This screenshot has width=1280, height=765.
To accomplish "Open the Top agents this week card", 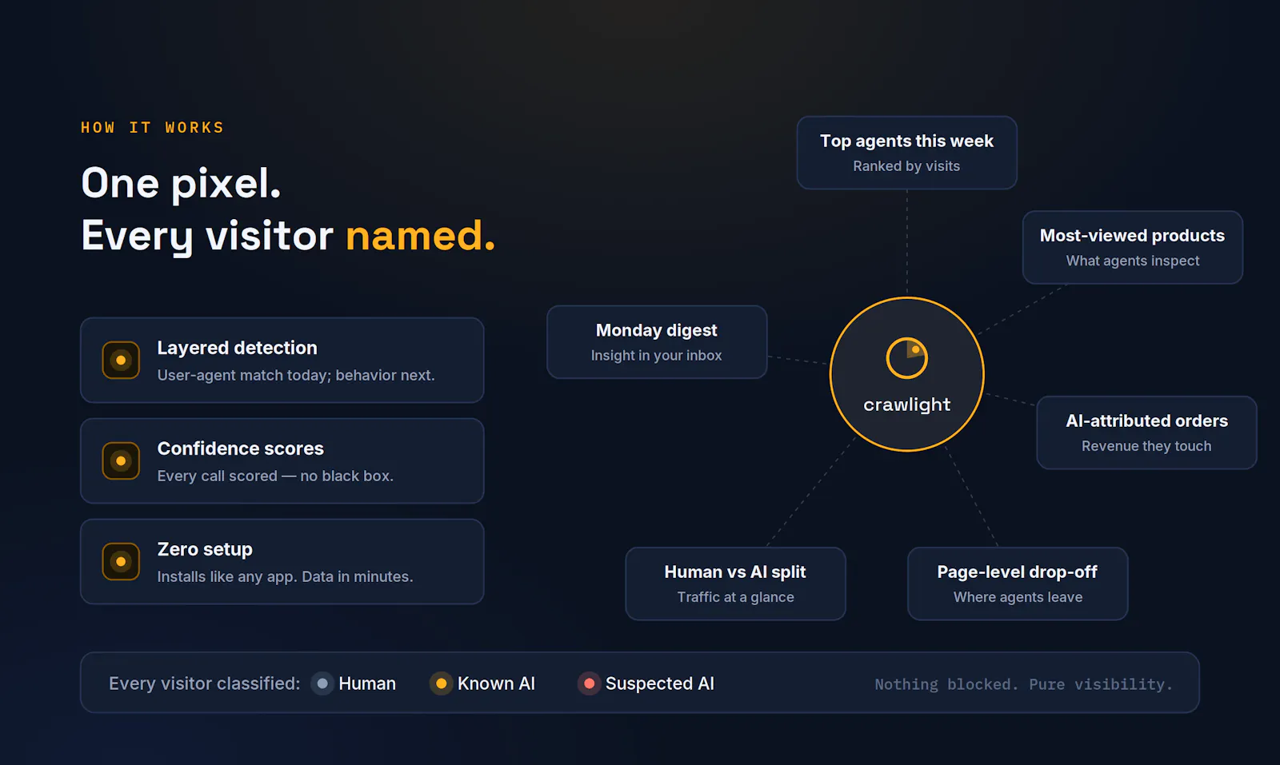I will pyautogui.click(x=906, y=153).
